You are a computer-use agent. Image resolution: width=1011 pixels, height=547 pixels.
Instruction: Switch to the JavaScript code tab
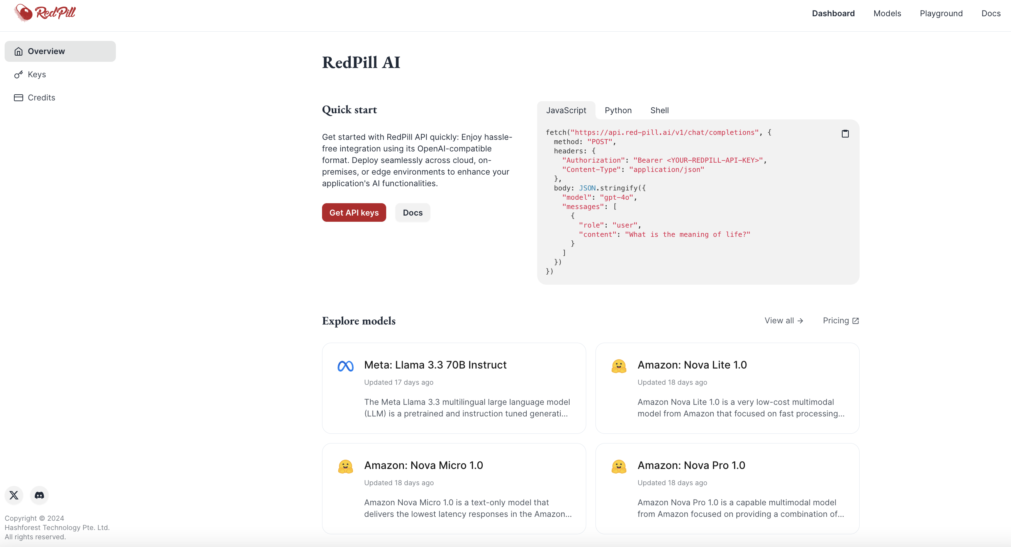point(566,110)
